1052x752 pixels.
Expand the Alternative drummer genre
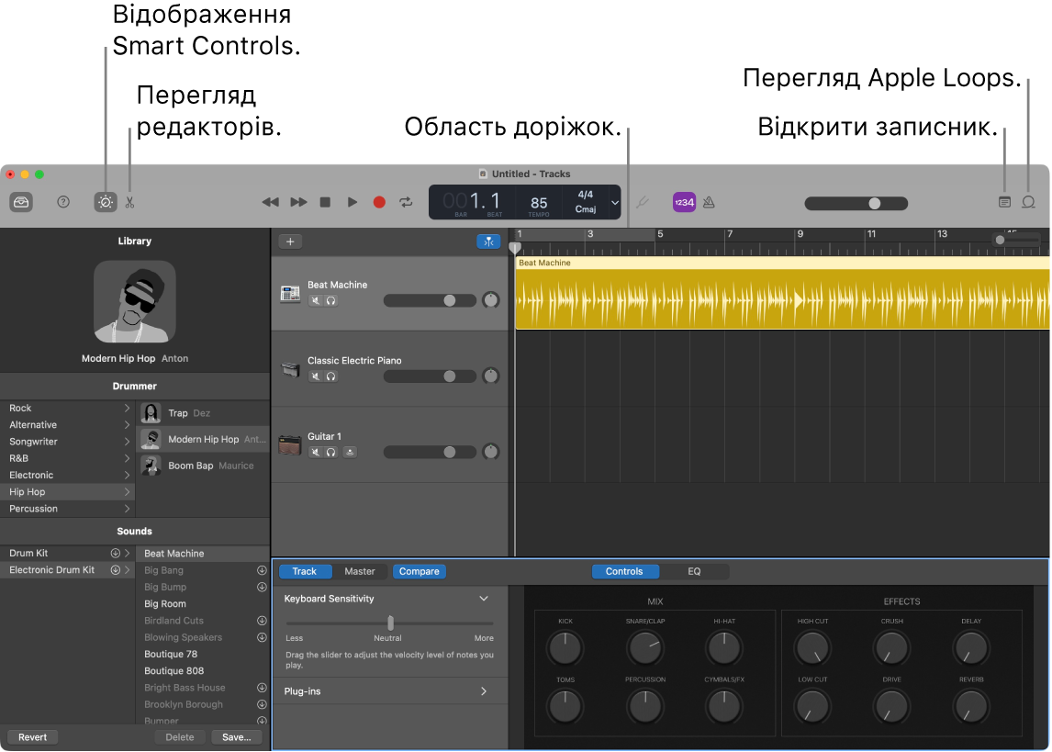coord(126,424)
